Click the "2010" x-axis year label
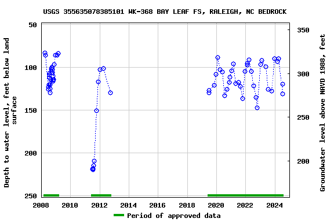This screenshot has height=222, width=334. 70,205
